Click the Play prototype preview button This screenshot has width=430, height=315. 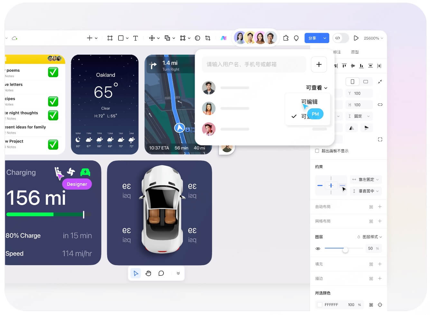coord(356,38)
